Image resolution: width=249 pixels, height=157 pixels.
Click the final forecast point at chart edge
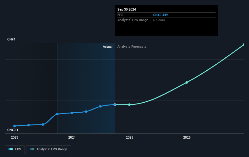click(244, 45)
